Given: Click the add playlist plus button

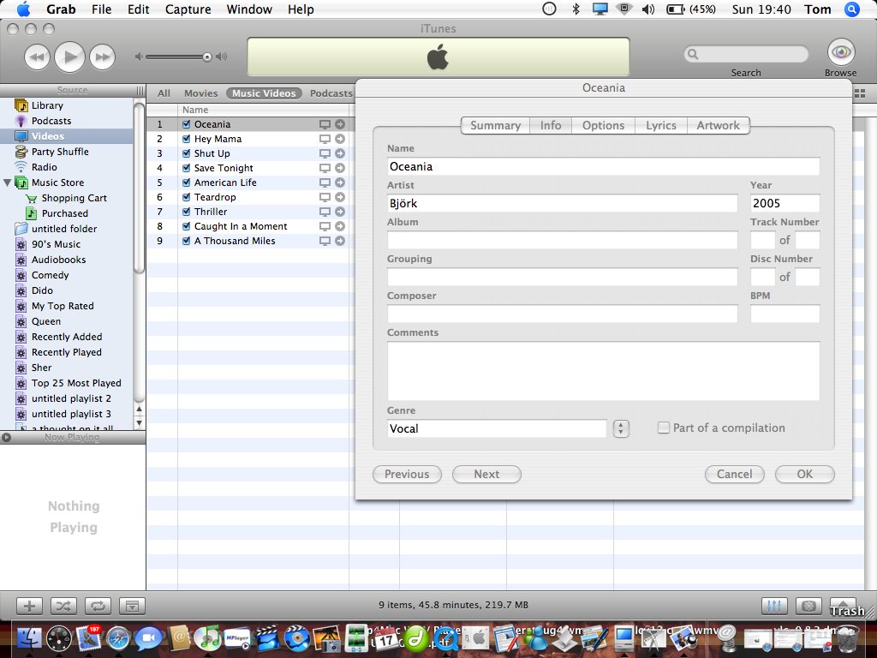Looking at the screenshot, I should [x=29, y=606].
